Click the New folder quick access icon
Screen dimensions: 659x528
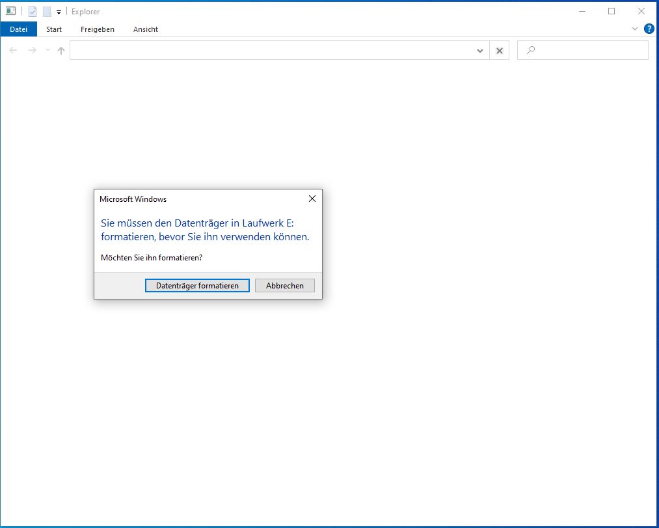[x=47, y=12]
